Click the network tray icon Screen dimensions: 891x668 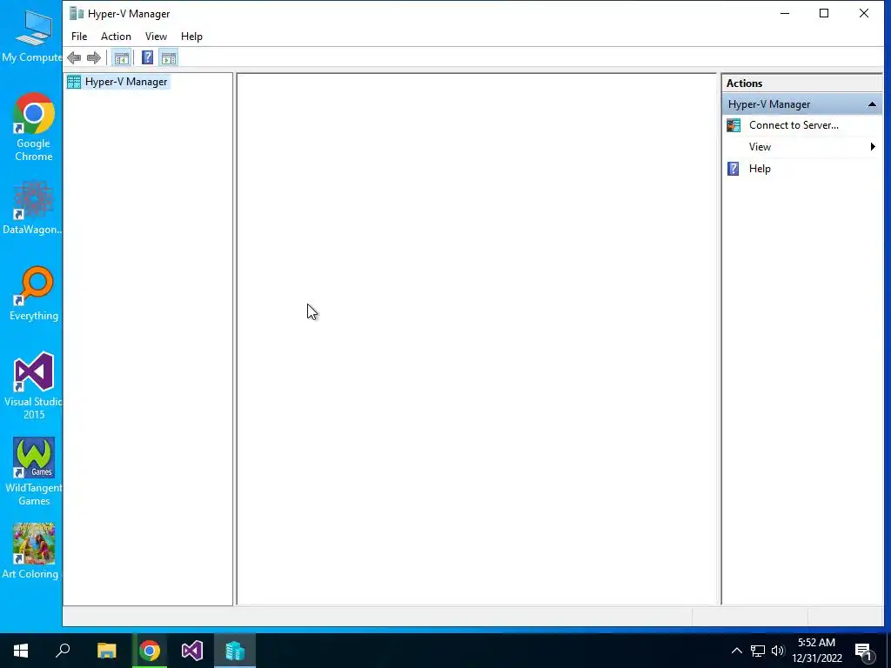[x=758, y=651]
